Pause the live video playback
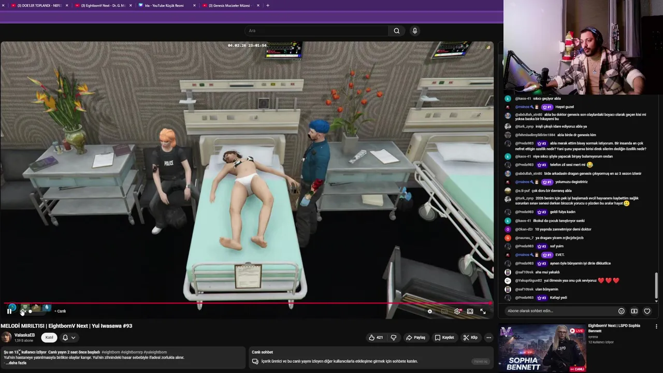The image size is (663, 373). point(9,311)
